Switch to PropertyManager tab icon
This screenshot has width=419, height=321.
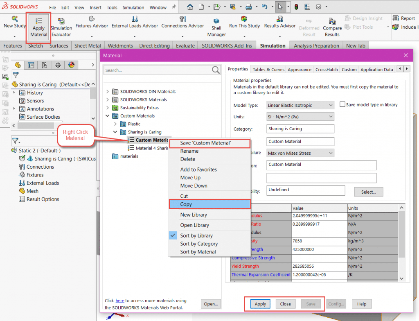click(31, 65)
